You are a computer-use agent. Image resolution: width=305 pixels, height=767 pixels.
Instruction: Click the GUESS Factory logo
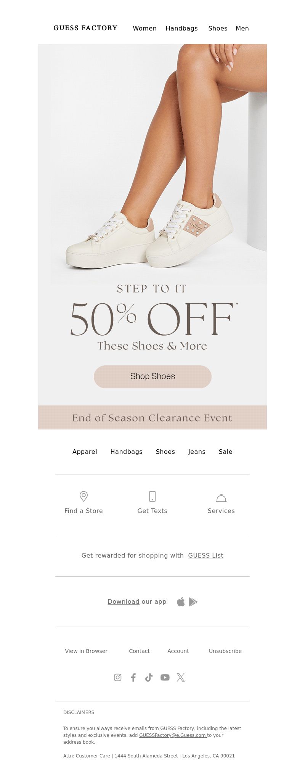click(85, 28)
